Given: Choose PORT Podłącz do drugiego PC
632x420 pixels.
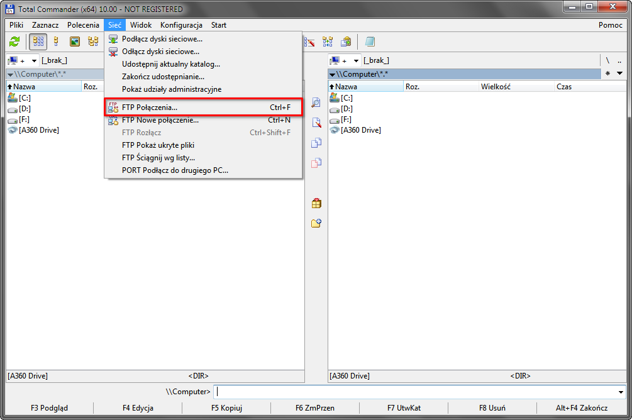Looking at the screenshot, I should [x=203, y=170].
